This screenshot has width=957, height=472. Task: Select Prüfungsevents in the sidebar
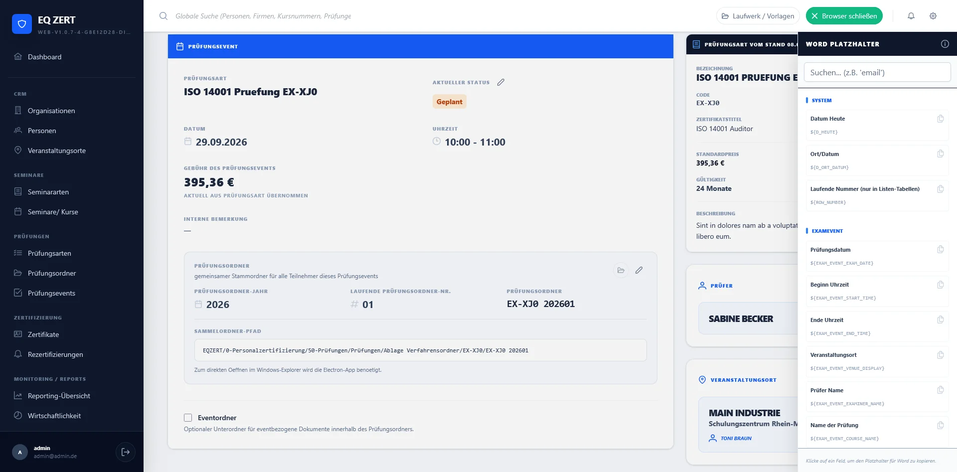click(x=72, y=293)
